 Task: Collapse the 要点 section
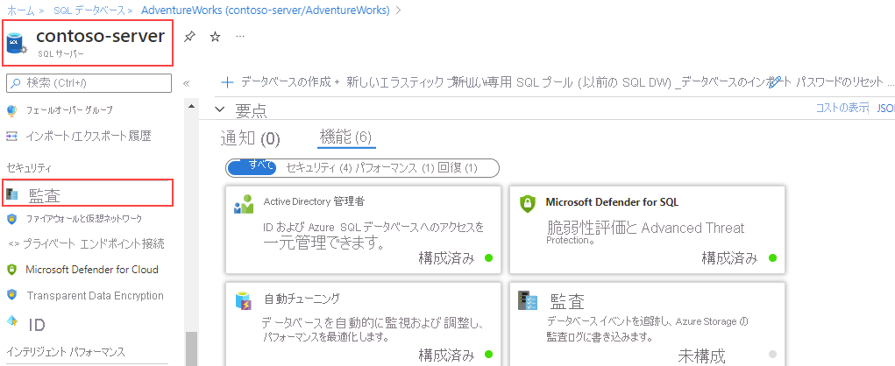point(220,109)
